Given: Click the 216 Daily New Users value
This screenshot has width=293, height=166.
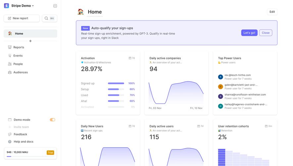Looking at the screenshot, I should [x=86, y=137].
